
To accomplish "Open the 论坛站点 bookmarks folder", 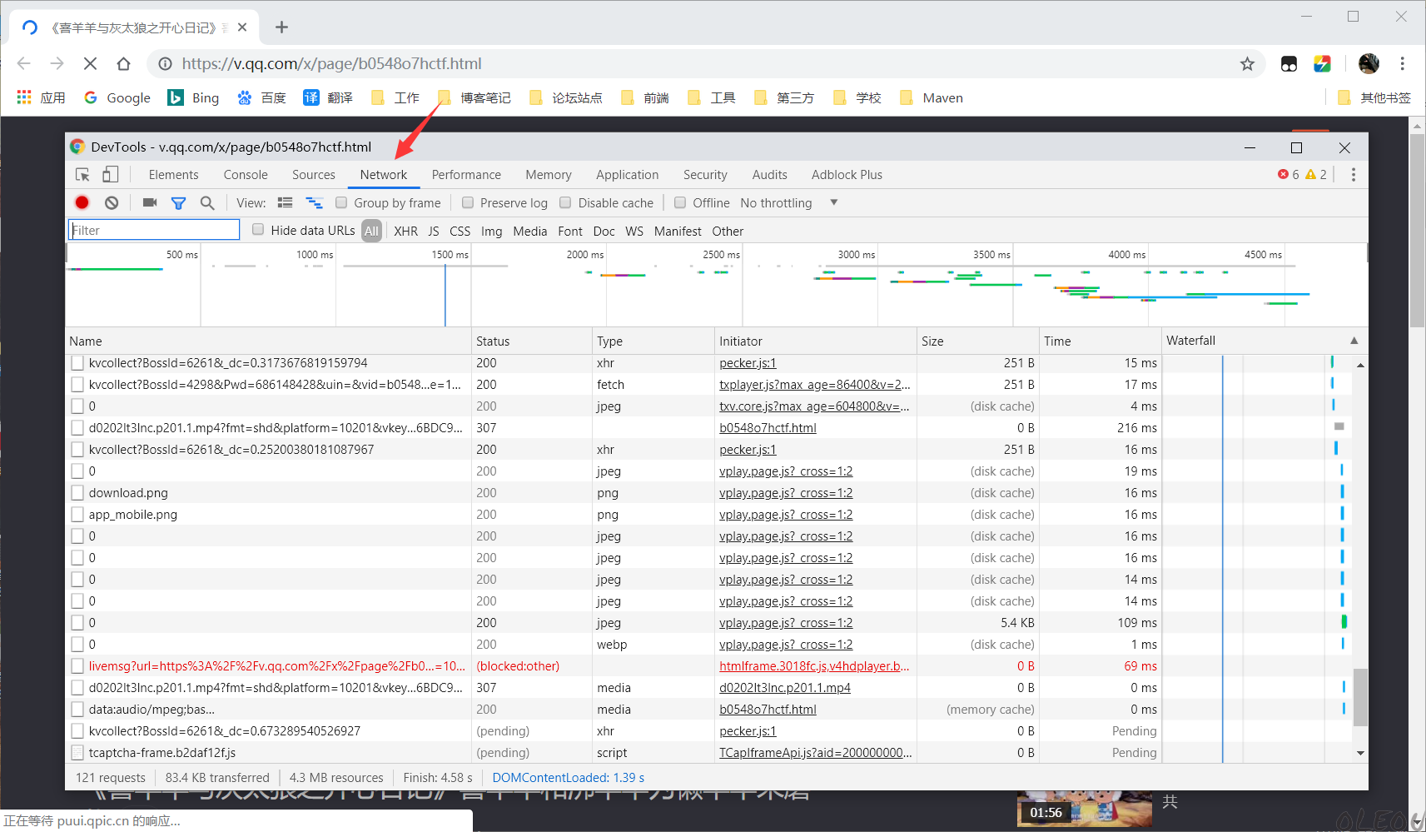I will tap(566, 97).
